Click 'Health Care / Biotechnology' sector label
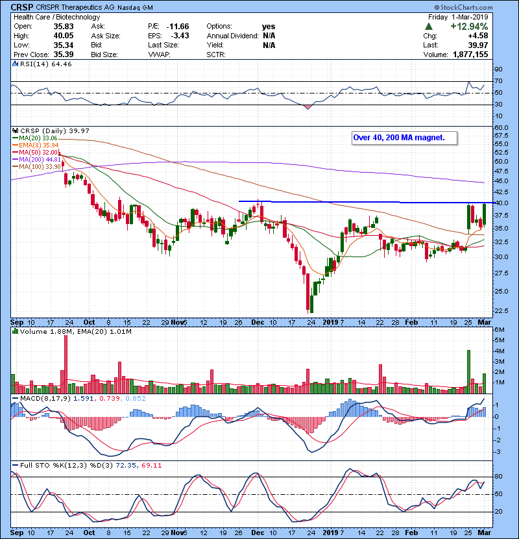Image resolution: width=519 pixels, height=539 pixels. tap(57, 17)
